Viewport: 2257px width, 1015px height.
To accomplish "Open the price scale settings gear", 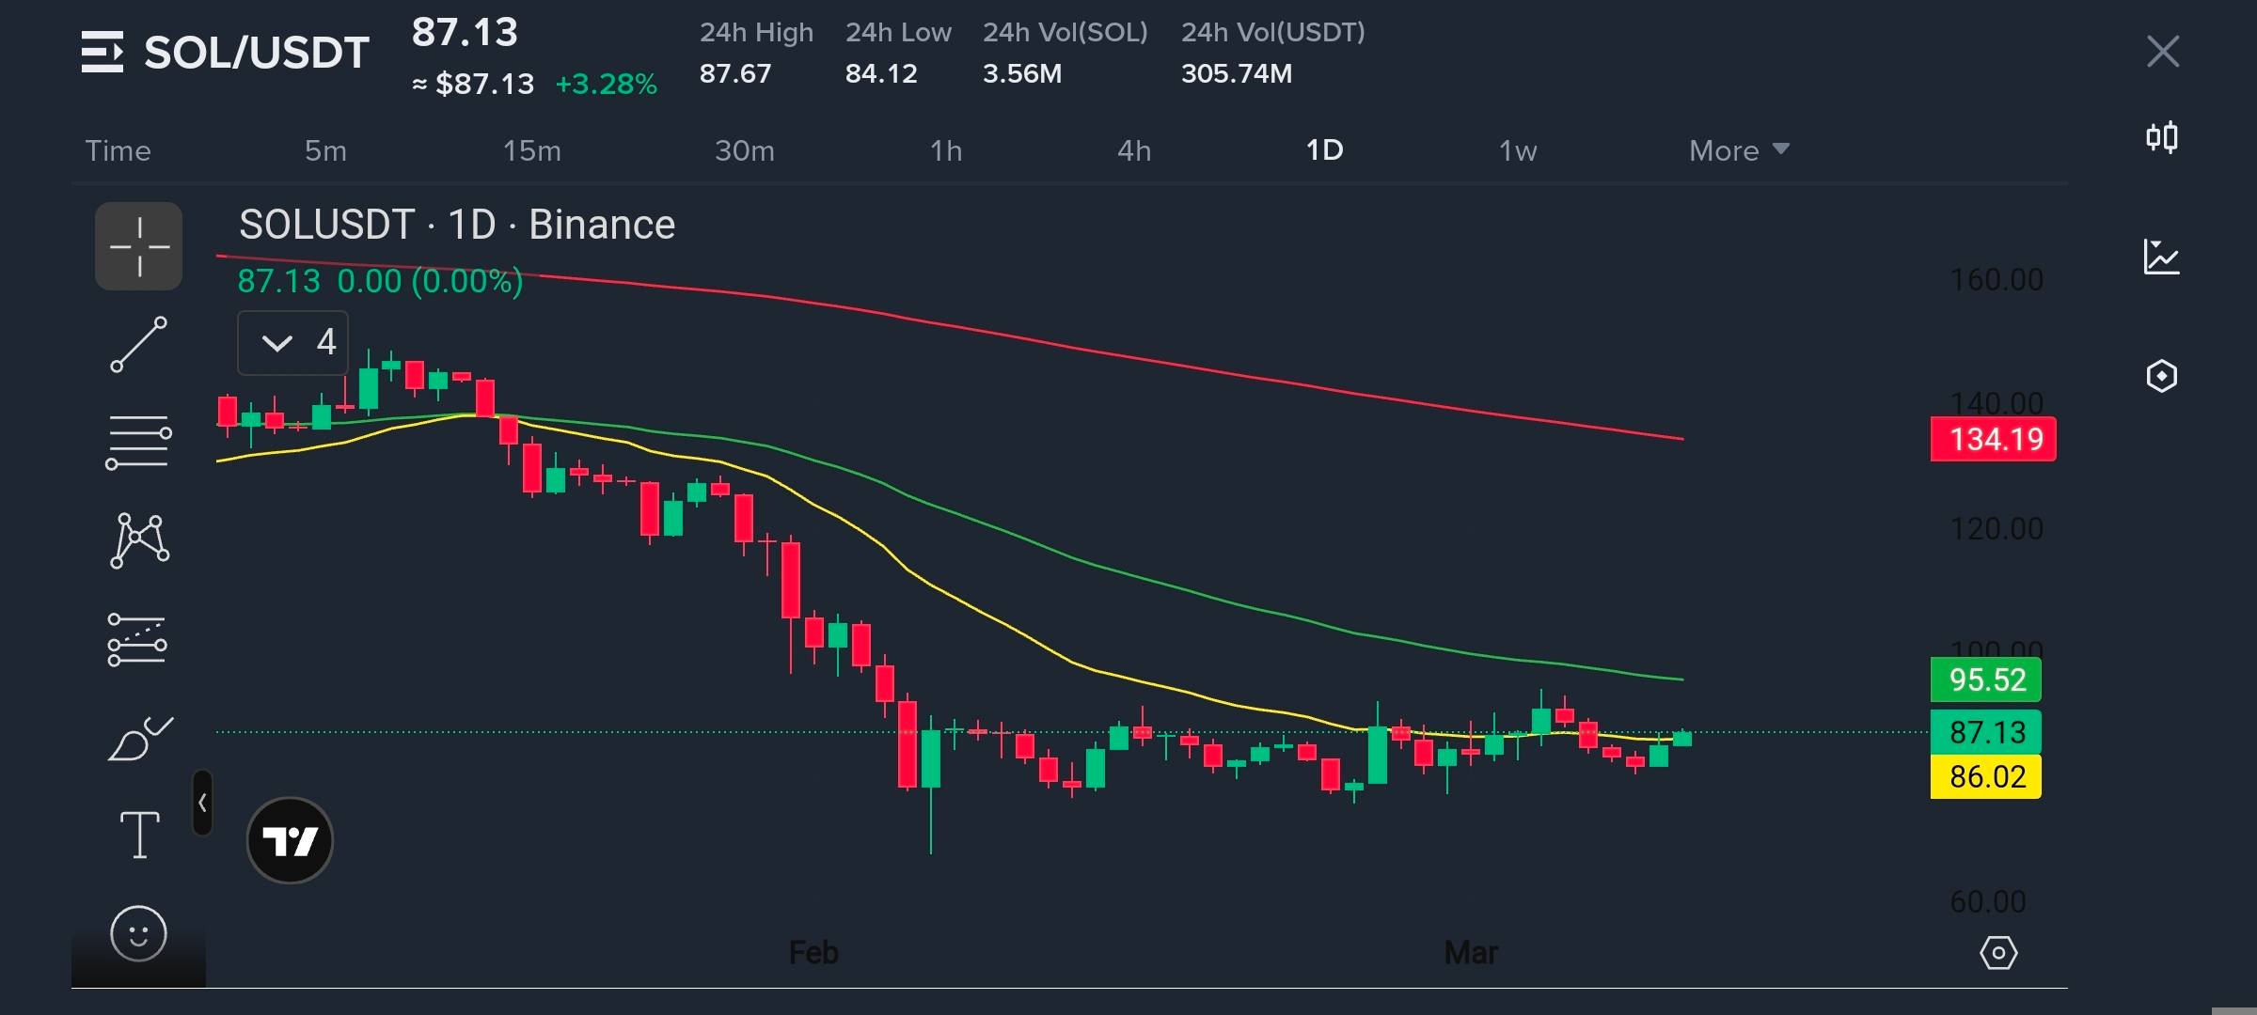I will click(1998, 953).
